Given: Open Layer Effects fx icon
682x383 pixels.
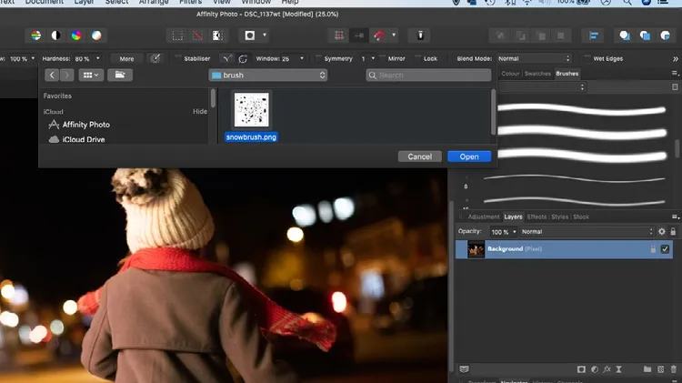Looking at the screenshot, I should coord(607,369).
